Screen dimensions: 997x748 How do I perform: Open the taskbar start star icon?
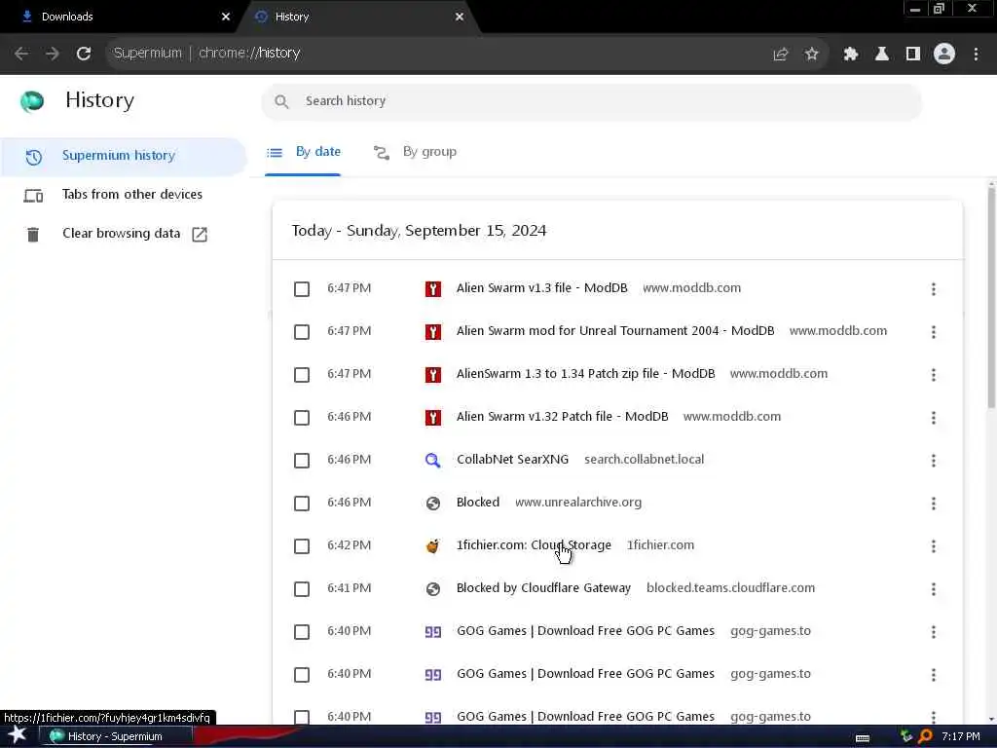(x=18, y=735)
